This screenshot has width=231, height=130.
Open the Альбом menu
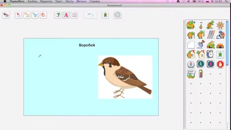click(x=32, y=1)
